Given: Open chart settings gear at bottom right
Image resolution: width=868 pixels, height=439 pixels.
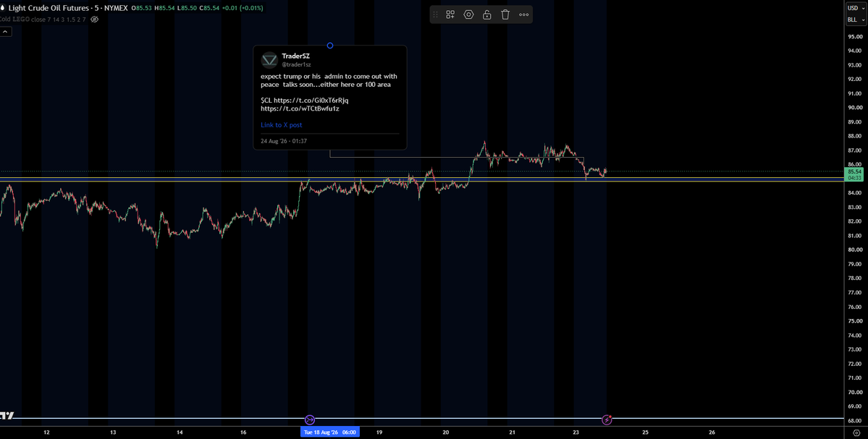Looking at the screenshot, I should coord(856,432).
